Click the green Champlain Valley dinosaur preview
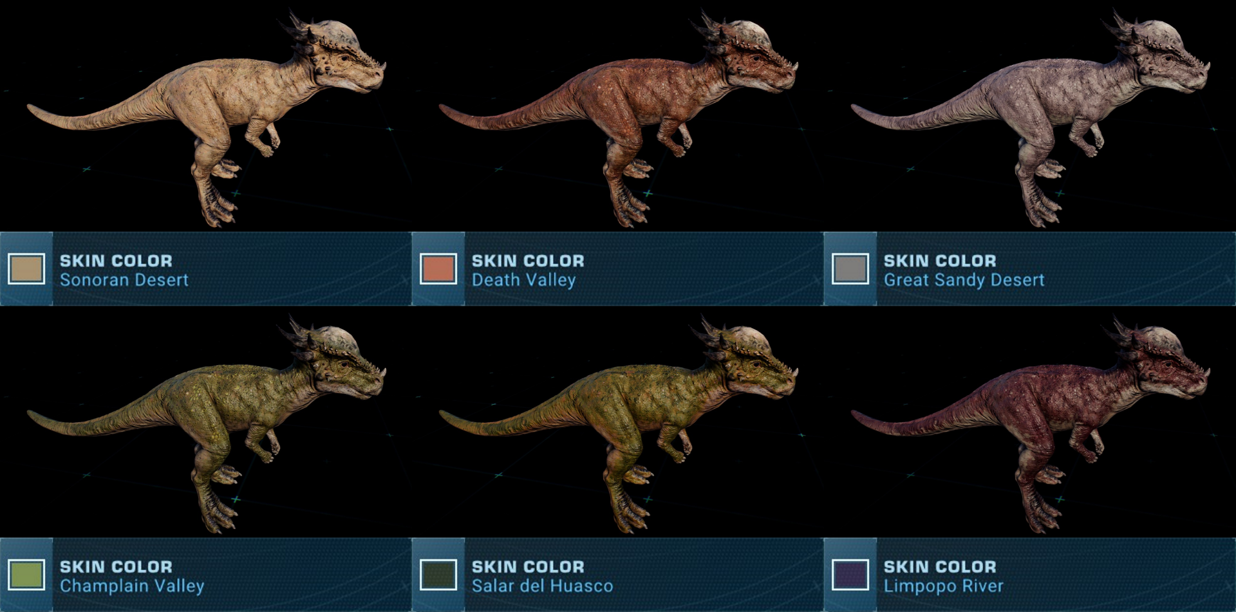1236x612 pixels. pos(206,425)
